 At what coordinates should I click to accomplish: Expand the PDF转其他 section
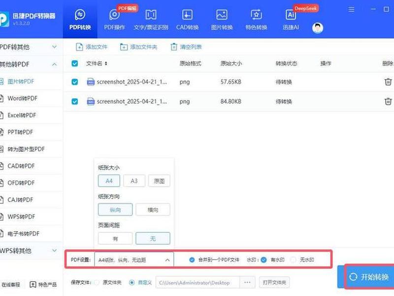54,47
